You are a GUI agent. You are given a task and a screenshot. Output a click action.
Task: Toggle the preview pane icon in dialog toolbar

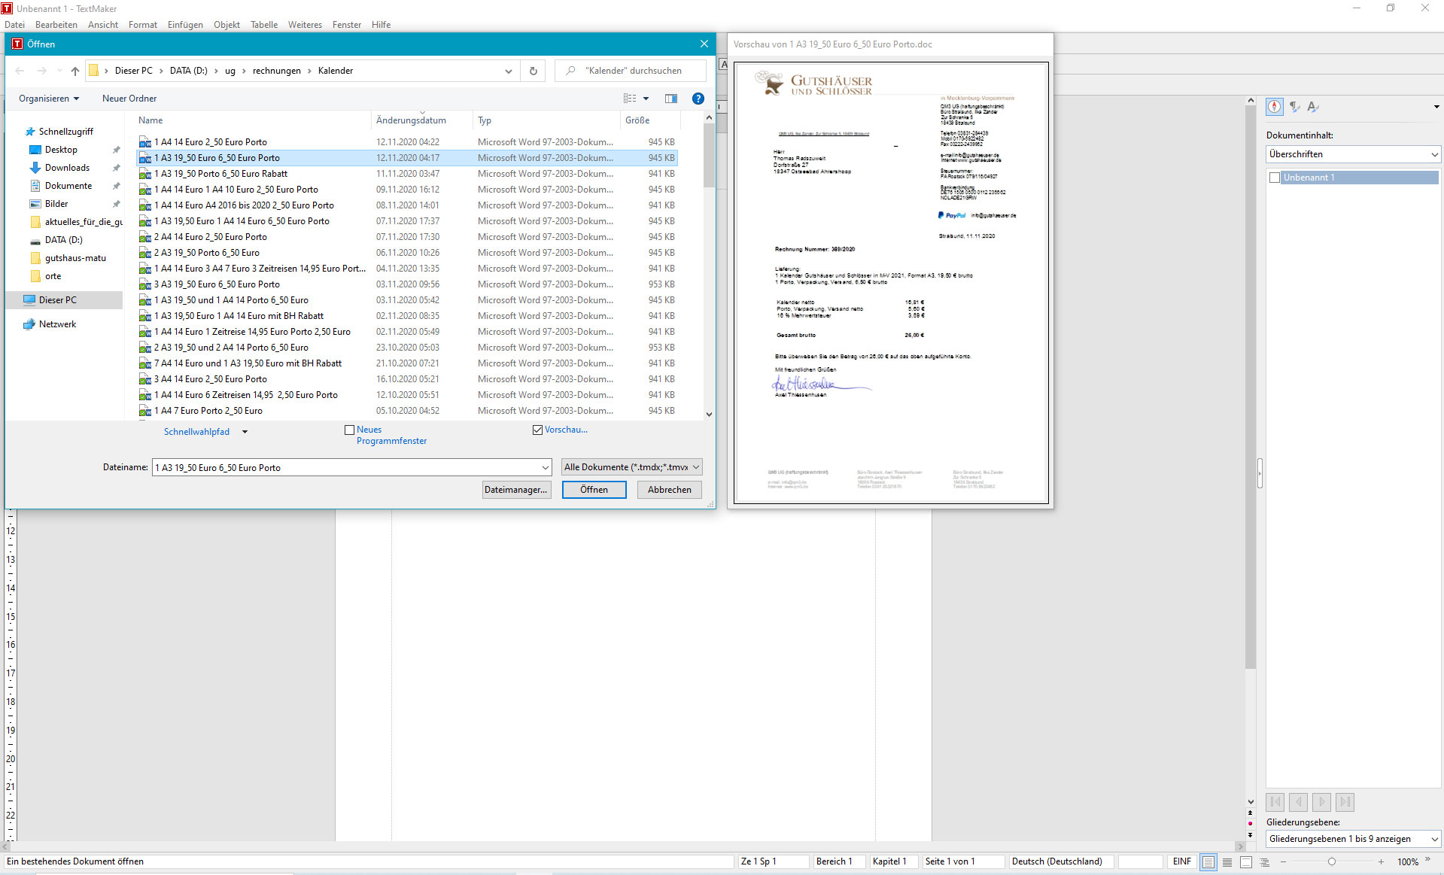point(670,99)
